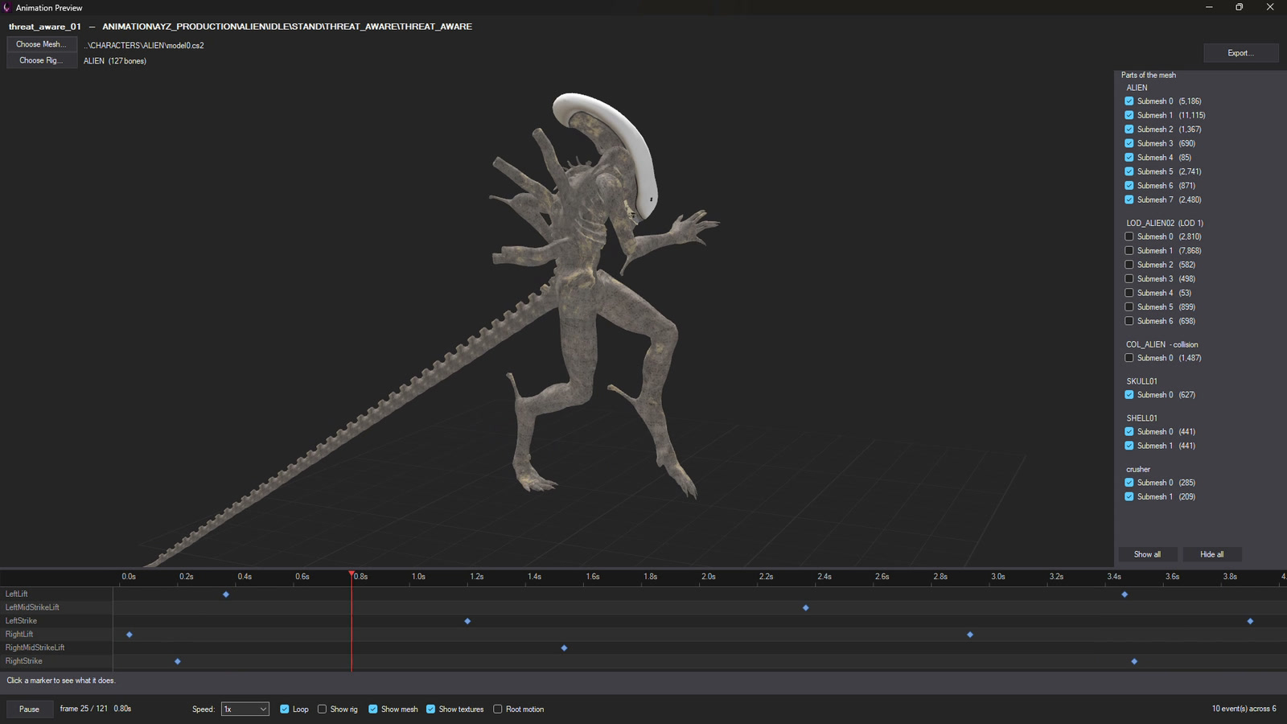1287x724 pixels.
Task: Enable LOD_ALIEN02 Submesh 6 (698)
Action: 1129,321
